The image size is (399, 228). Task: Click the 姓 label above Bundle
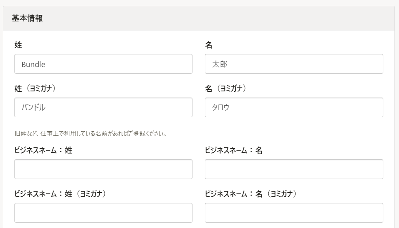(18, 45)
